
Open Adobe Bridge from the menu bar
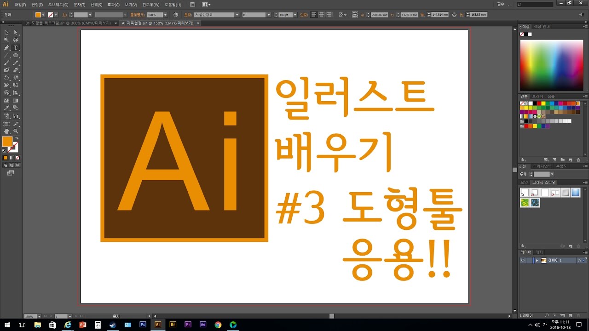coord(193,5)
